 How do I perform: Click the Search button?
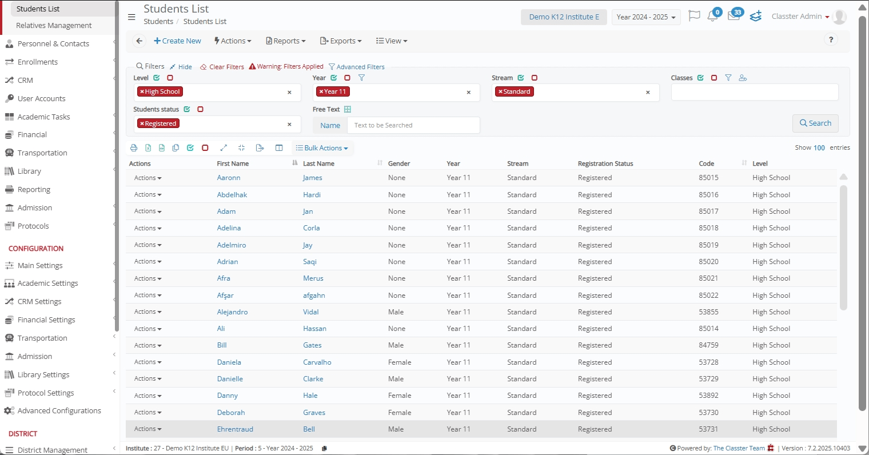point(815,123)
